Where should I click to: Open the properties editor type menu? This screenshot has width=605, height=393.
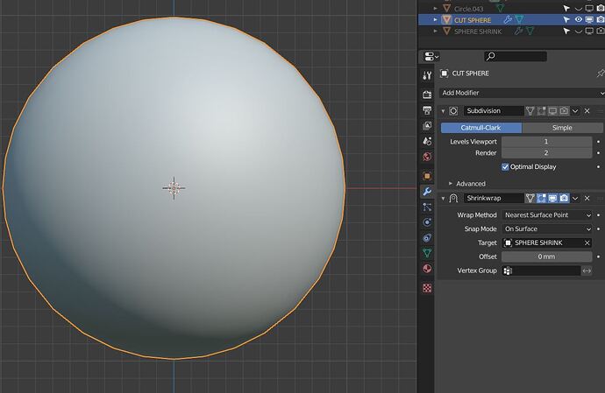pyautogui.click(x=431, y=56)
